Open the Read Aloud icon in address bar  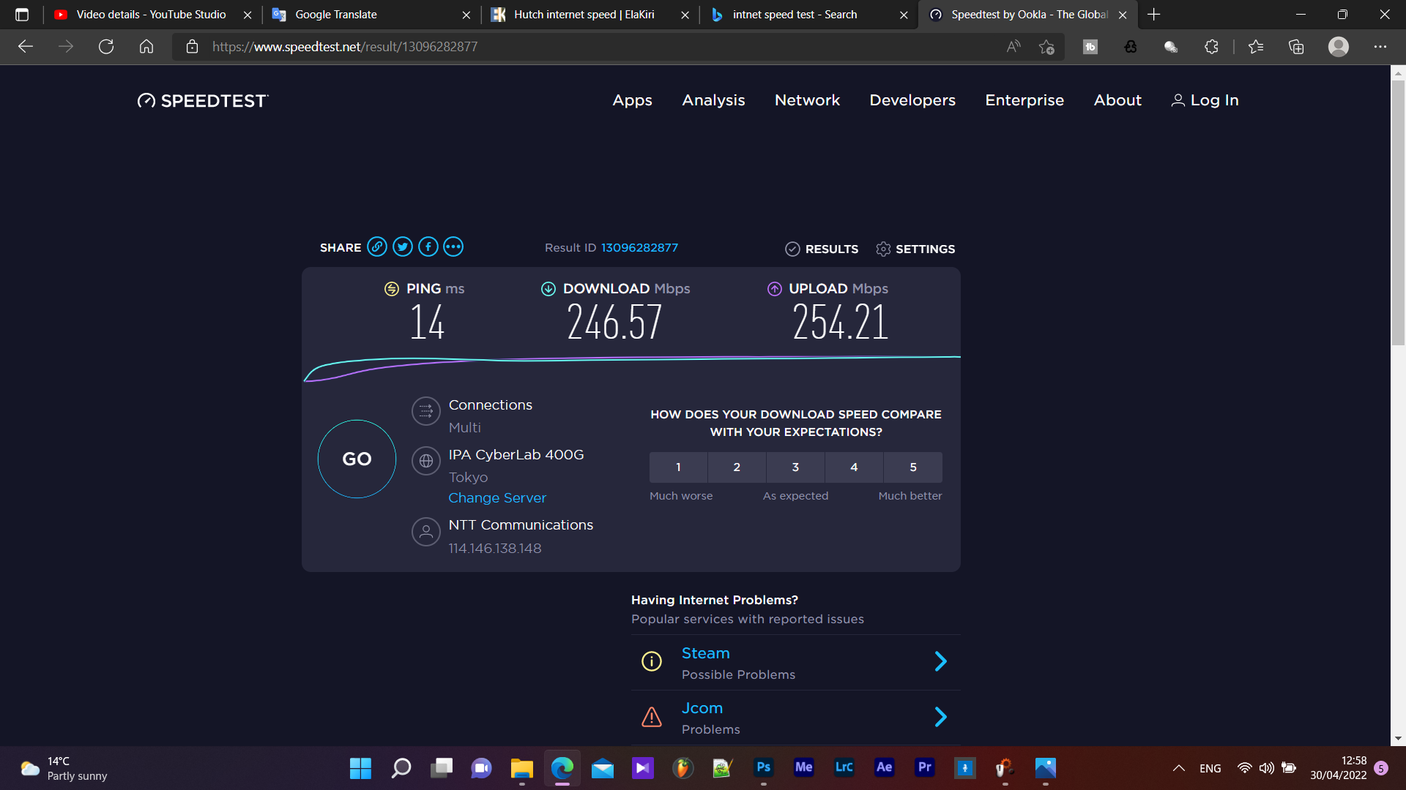[x=1013, y=47]
